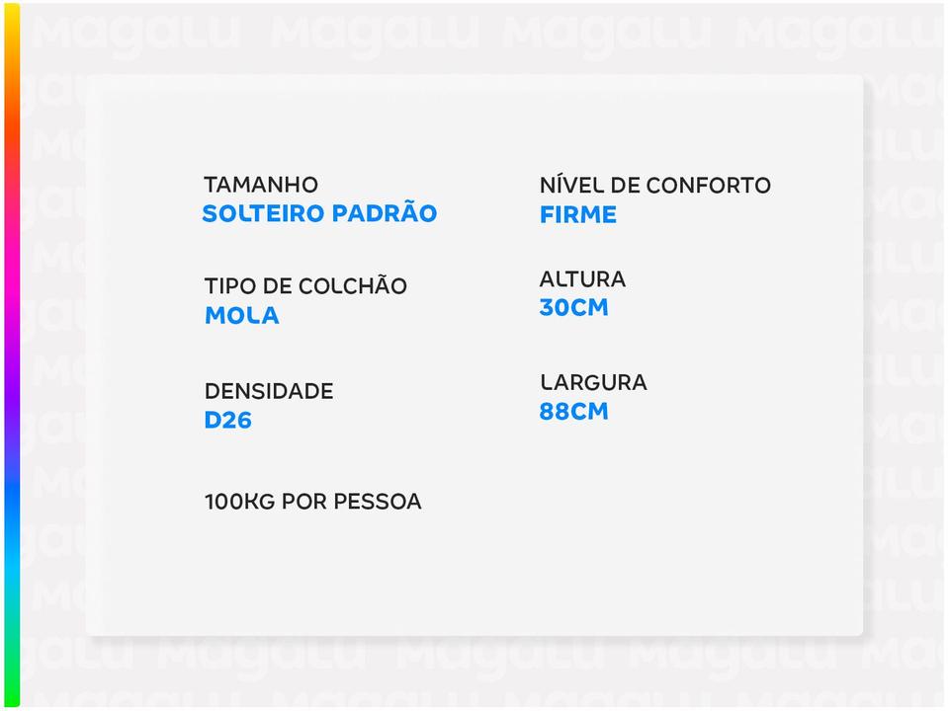Click the DENSIDADE label
Image resolution: width=949 pixels, height=711 pixels.
[x=269, y=391]
